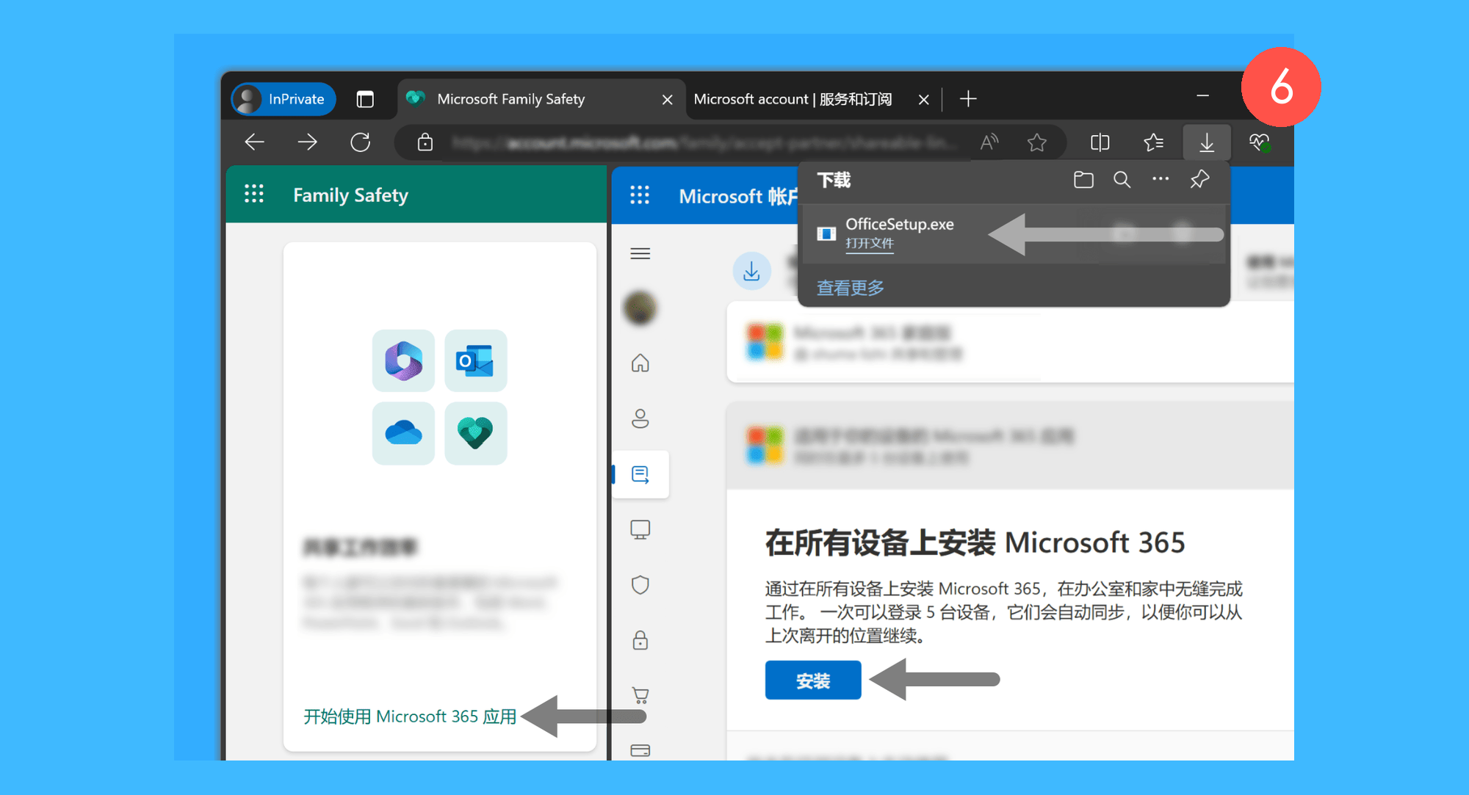The width and height of the screenshot is (1469, 795).
Task: Click the address bar URL field
Action: (x=705, y=142)
